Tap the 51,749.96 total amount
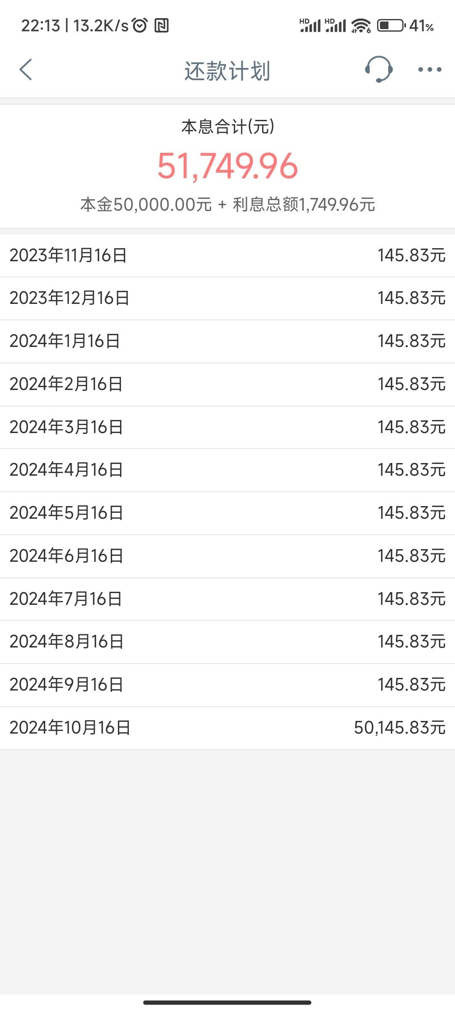The image size is (455, 1013). (227, 166)
